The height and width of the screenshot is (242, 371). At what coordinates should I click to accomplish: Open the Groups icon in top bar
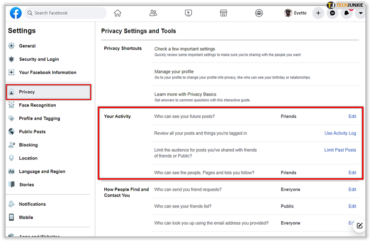click(x=259, y=13)
